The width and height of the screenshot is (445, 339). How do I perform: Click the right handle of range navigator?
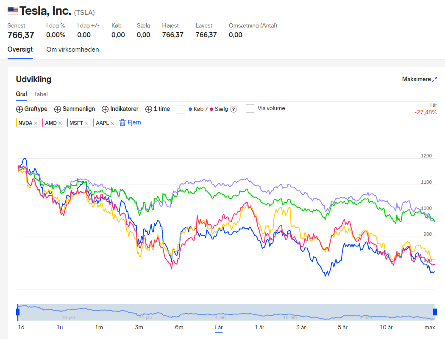tap(435, 312)
